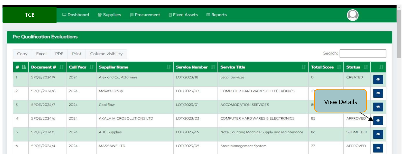Screen dimensions: 404x156
Task: Select document number SPQE/2024/9
Action: pyautogui.click(x=43, y=77)
